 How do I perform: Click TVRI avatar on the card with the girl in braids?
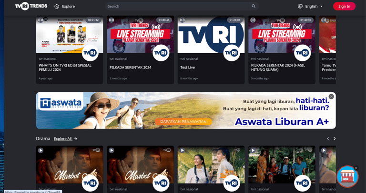(232, 183)
